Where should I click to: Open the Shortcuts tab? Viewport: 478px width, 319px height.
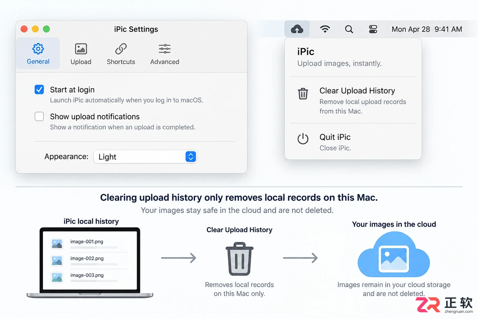121,54
